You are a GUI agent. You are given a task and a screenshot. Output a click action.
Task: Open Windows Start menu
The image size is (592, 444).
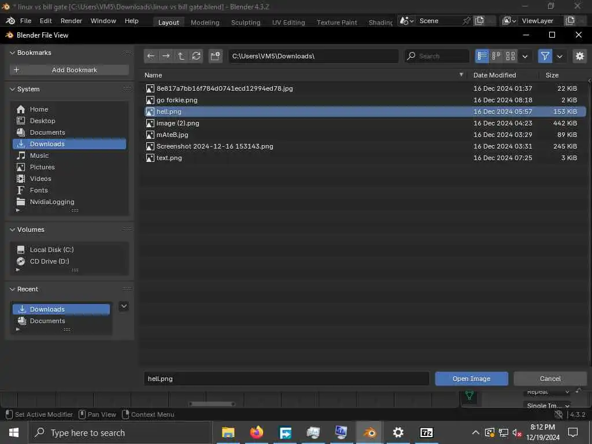coord(14,432)
